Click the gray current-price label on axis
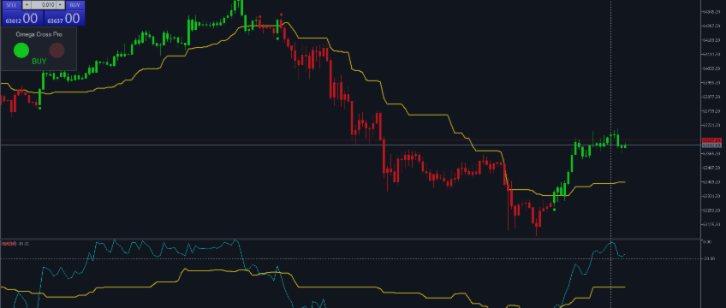The image size is (726, 308). (x=711, y=145)
